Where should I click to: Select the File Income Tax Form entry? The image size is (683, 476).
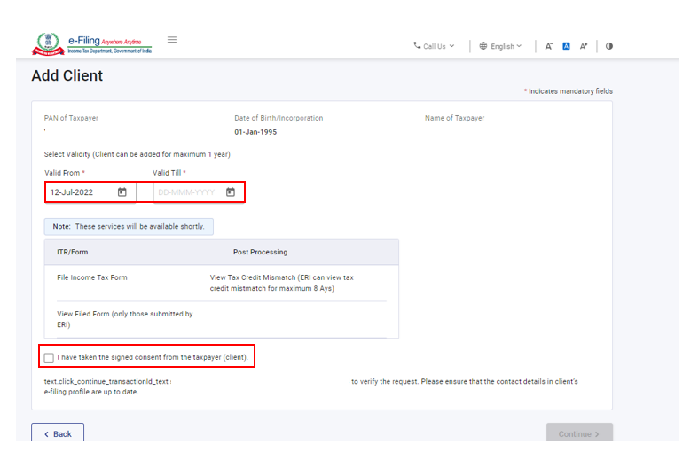pos(92,277)
